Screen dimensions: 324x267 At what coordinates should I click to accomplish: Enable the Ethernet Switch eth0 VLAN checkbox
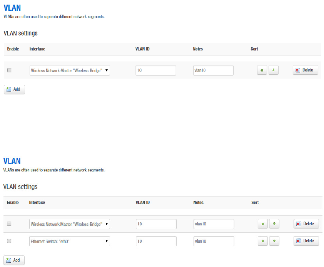click(x=9, y=241)
